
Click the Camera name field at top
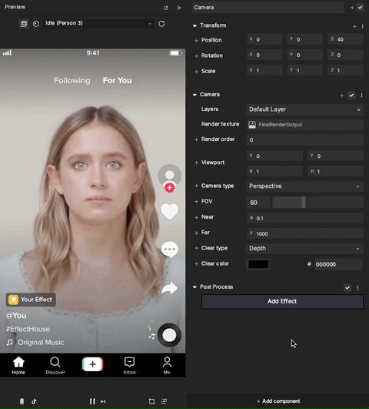pyautogui.click(x=268, y=8)
